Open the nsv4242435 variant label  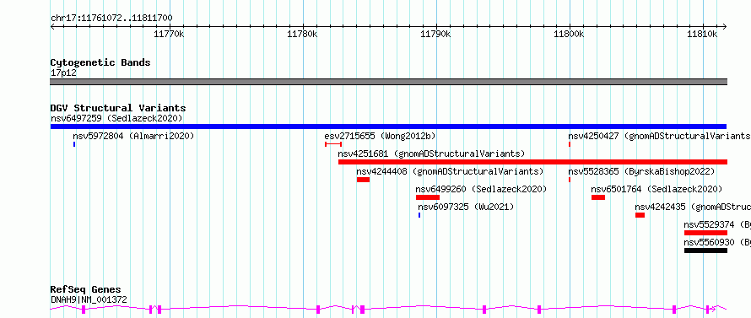693,207
